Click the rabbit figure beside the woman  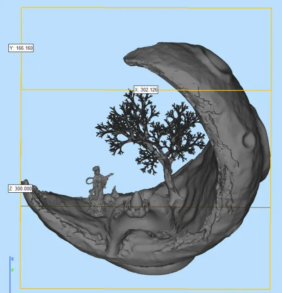coord(112,196)
